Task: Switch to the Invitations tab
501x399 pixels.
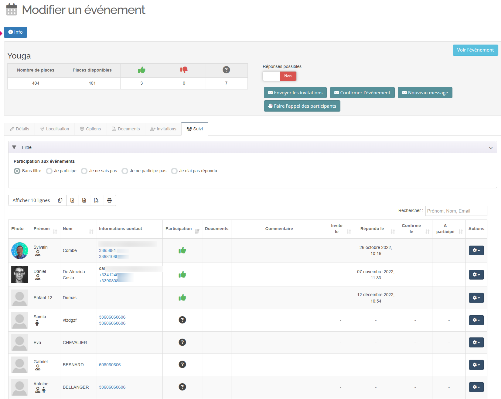Action: [x=163, y=129]
